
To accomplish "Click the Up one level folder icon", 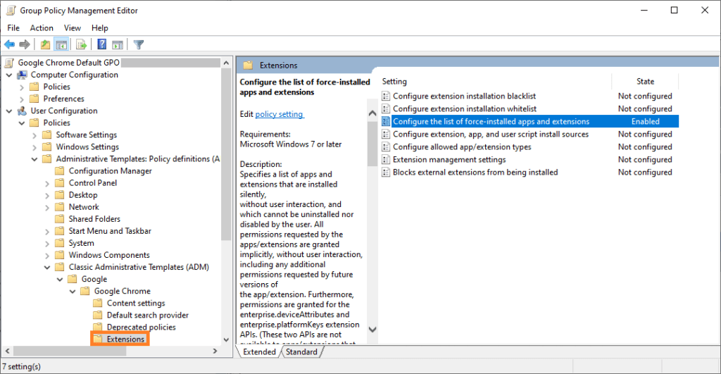I will tap(45, 44).
